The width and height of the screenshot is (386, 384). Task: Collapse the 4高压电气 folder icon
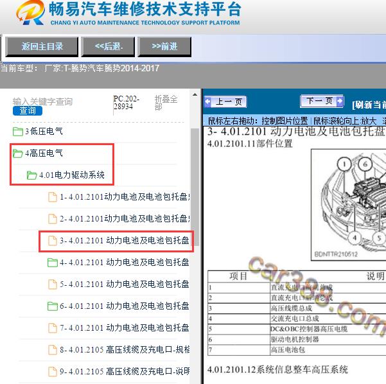[18, 153]
